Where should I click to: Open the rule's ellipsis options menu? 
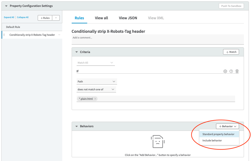[59, 35]
